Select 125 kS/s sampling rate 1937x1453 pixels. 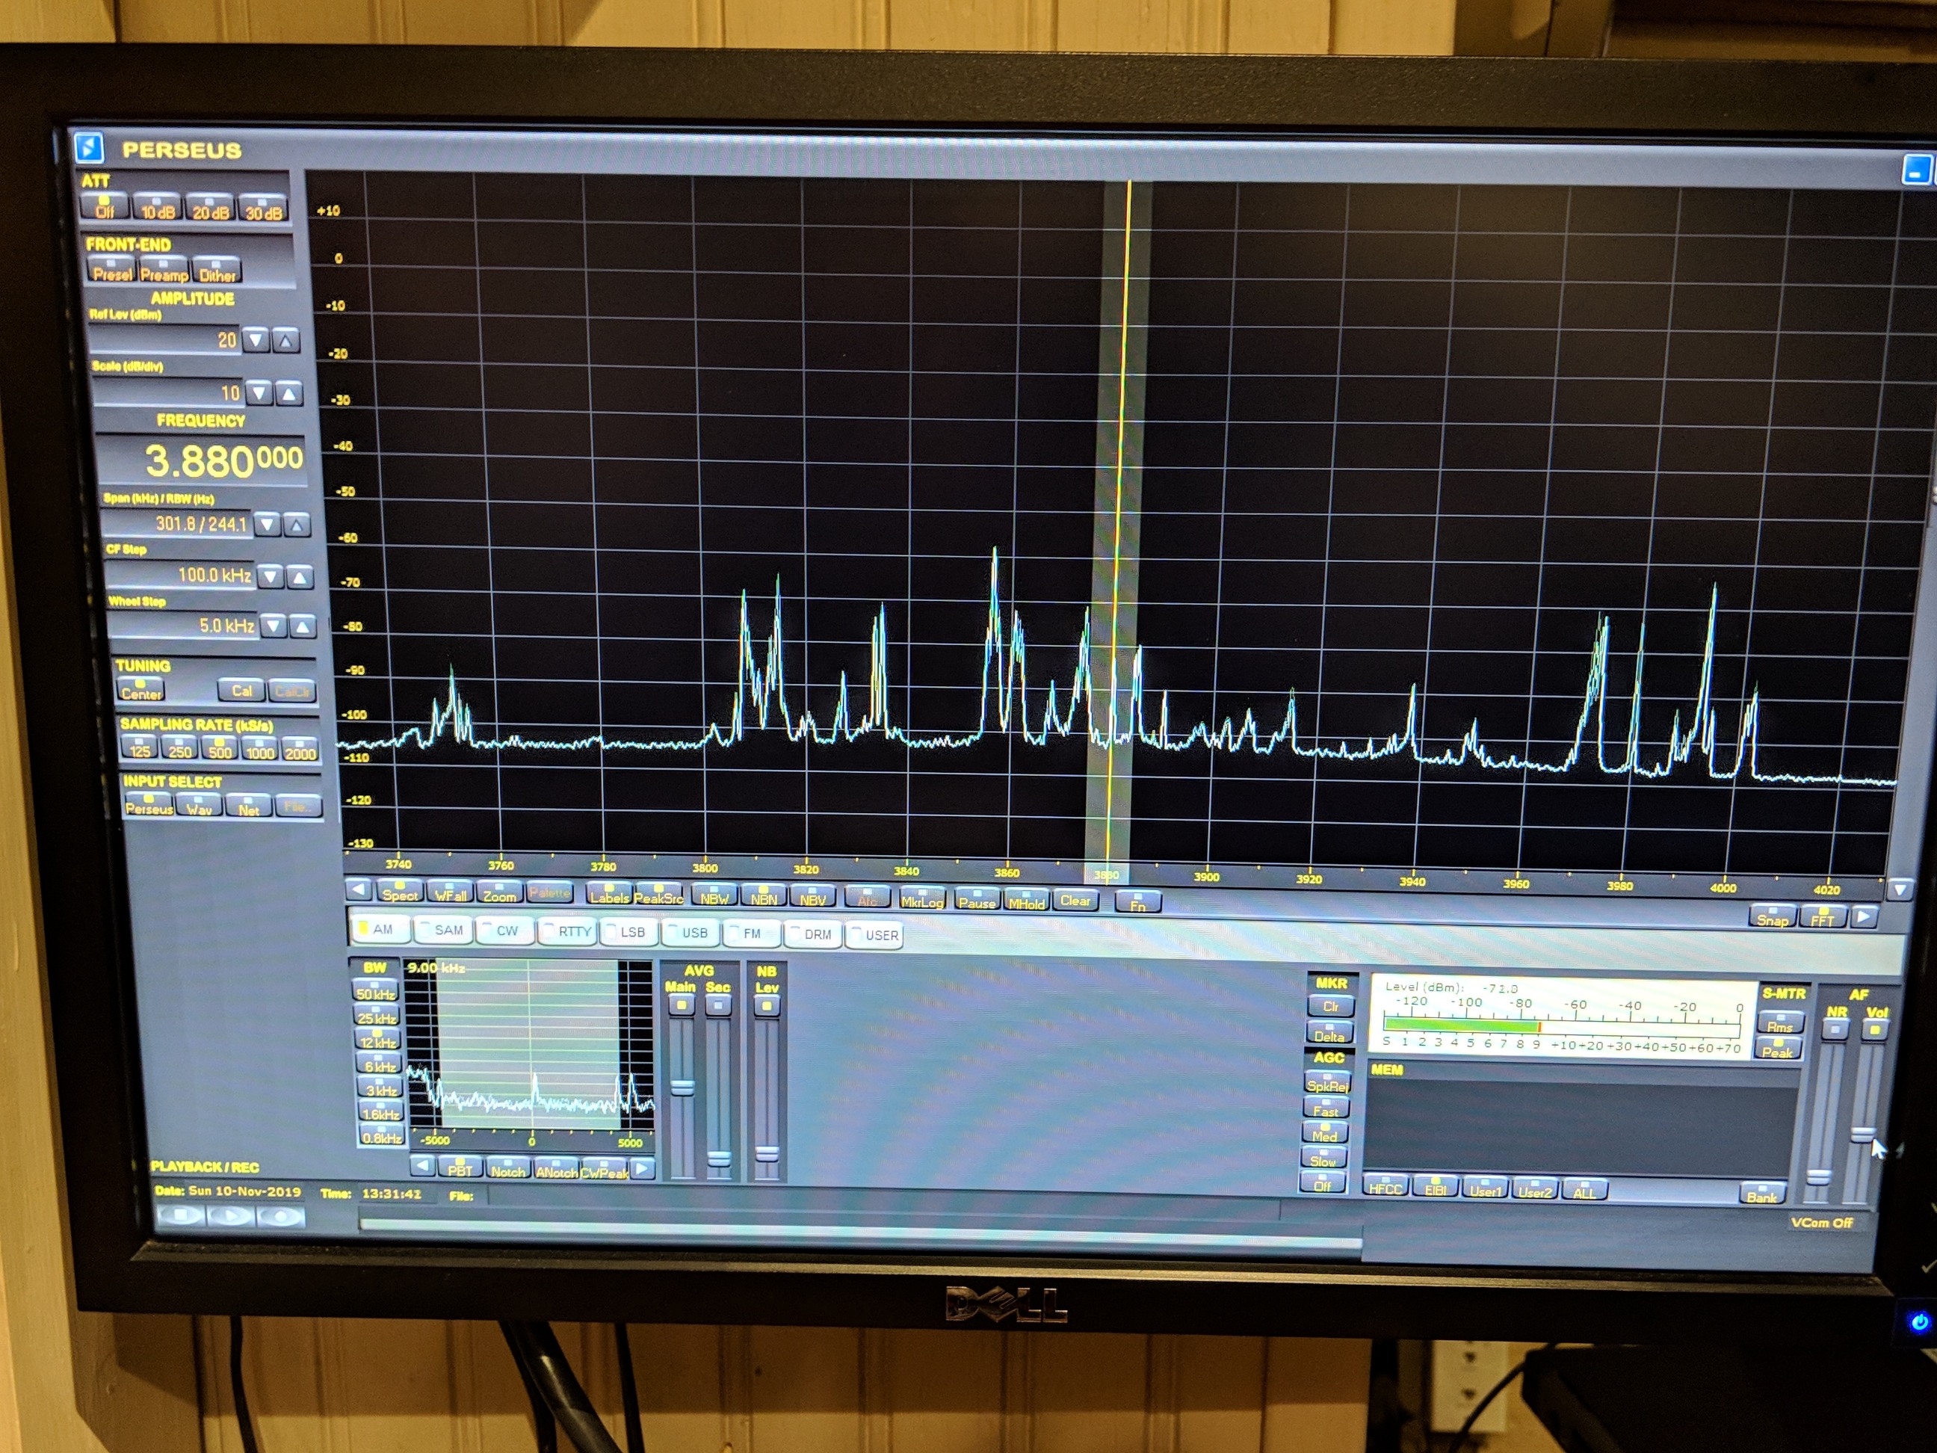140,749
